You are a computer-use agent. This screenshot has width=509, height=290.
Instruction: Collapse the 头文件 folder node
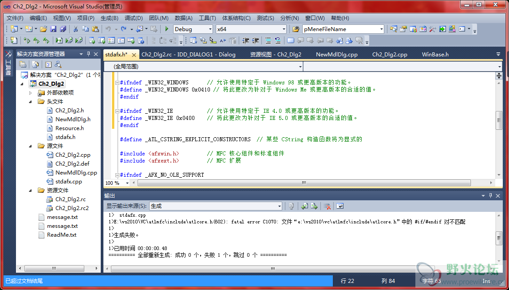point(31,102)
